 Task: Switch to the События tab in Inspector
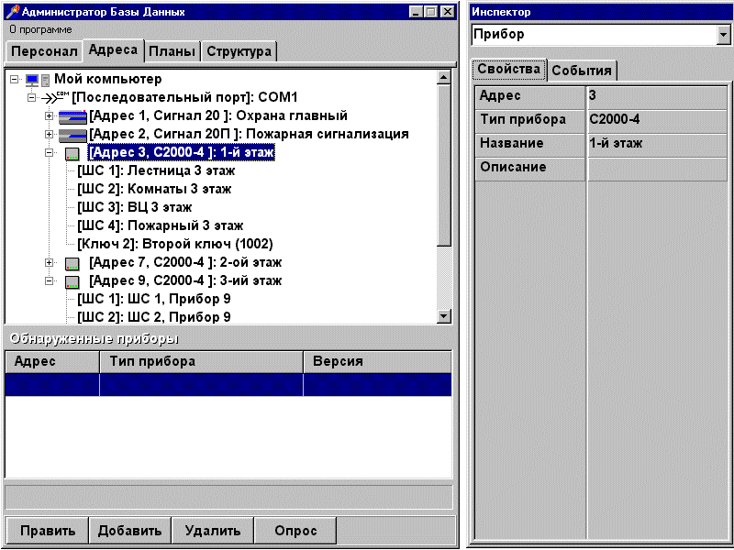tap(582, 71)
